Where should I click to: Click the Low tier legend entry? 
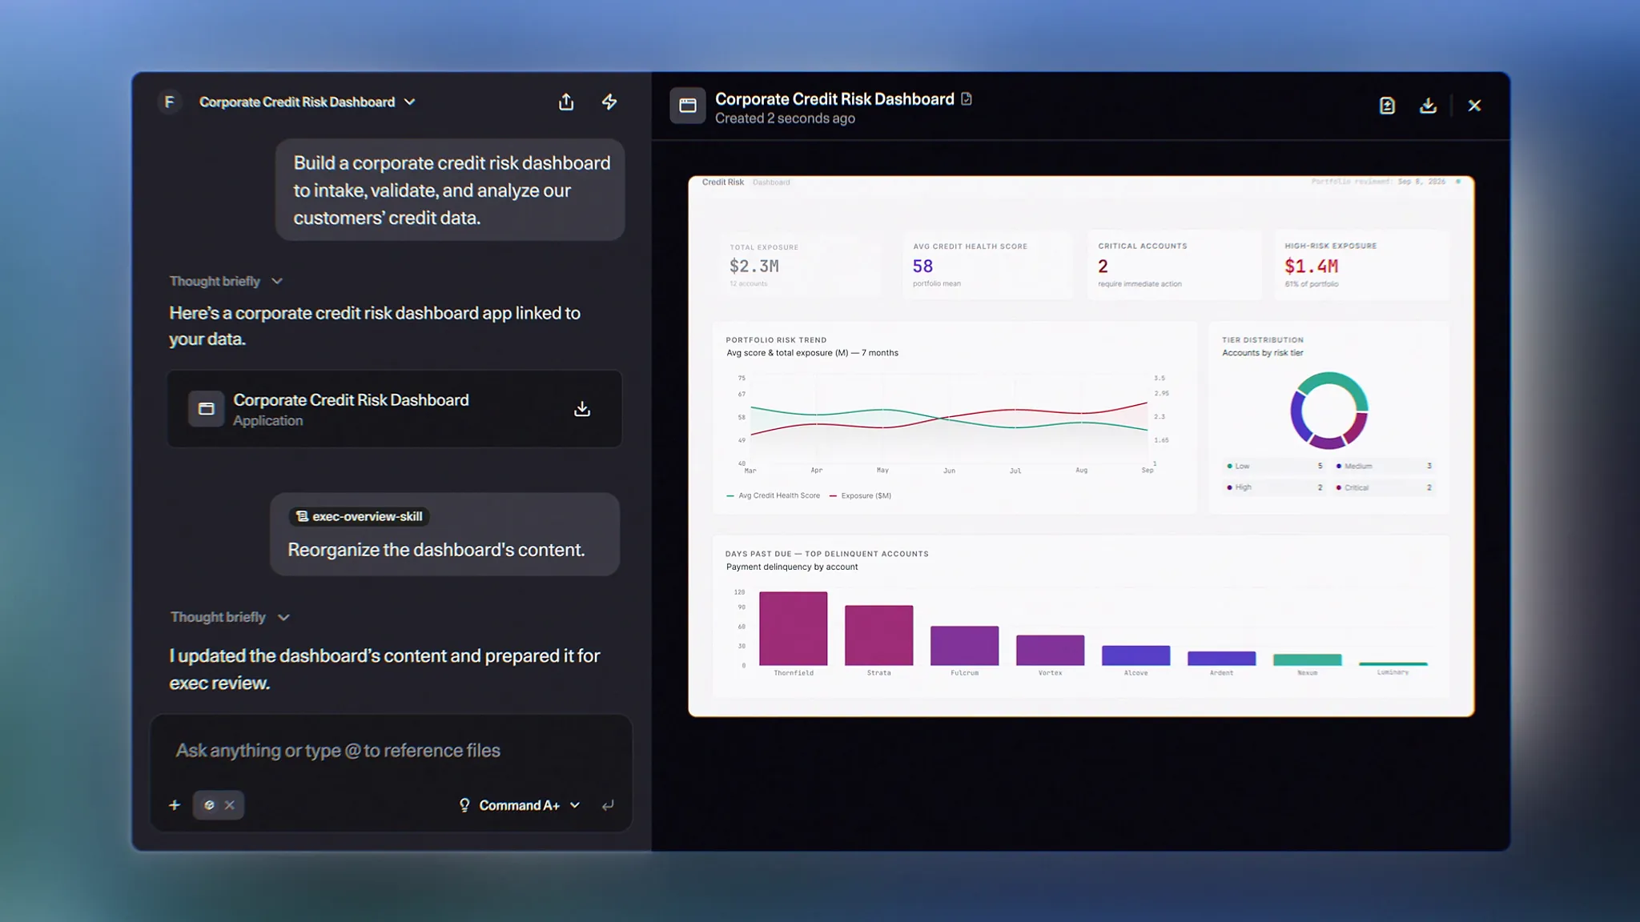(1275, 466)
